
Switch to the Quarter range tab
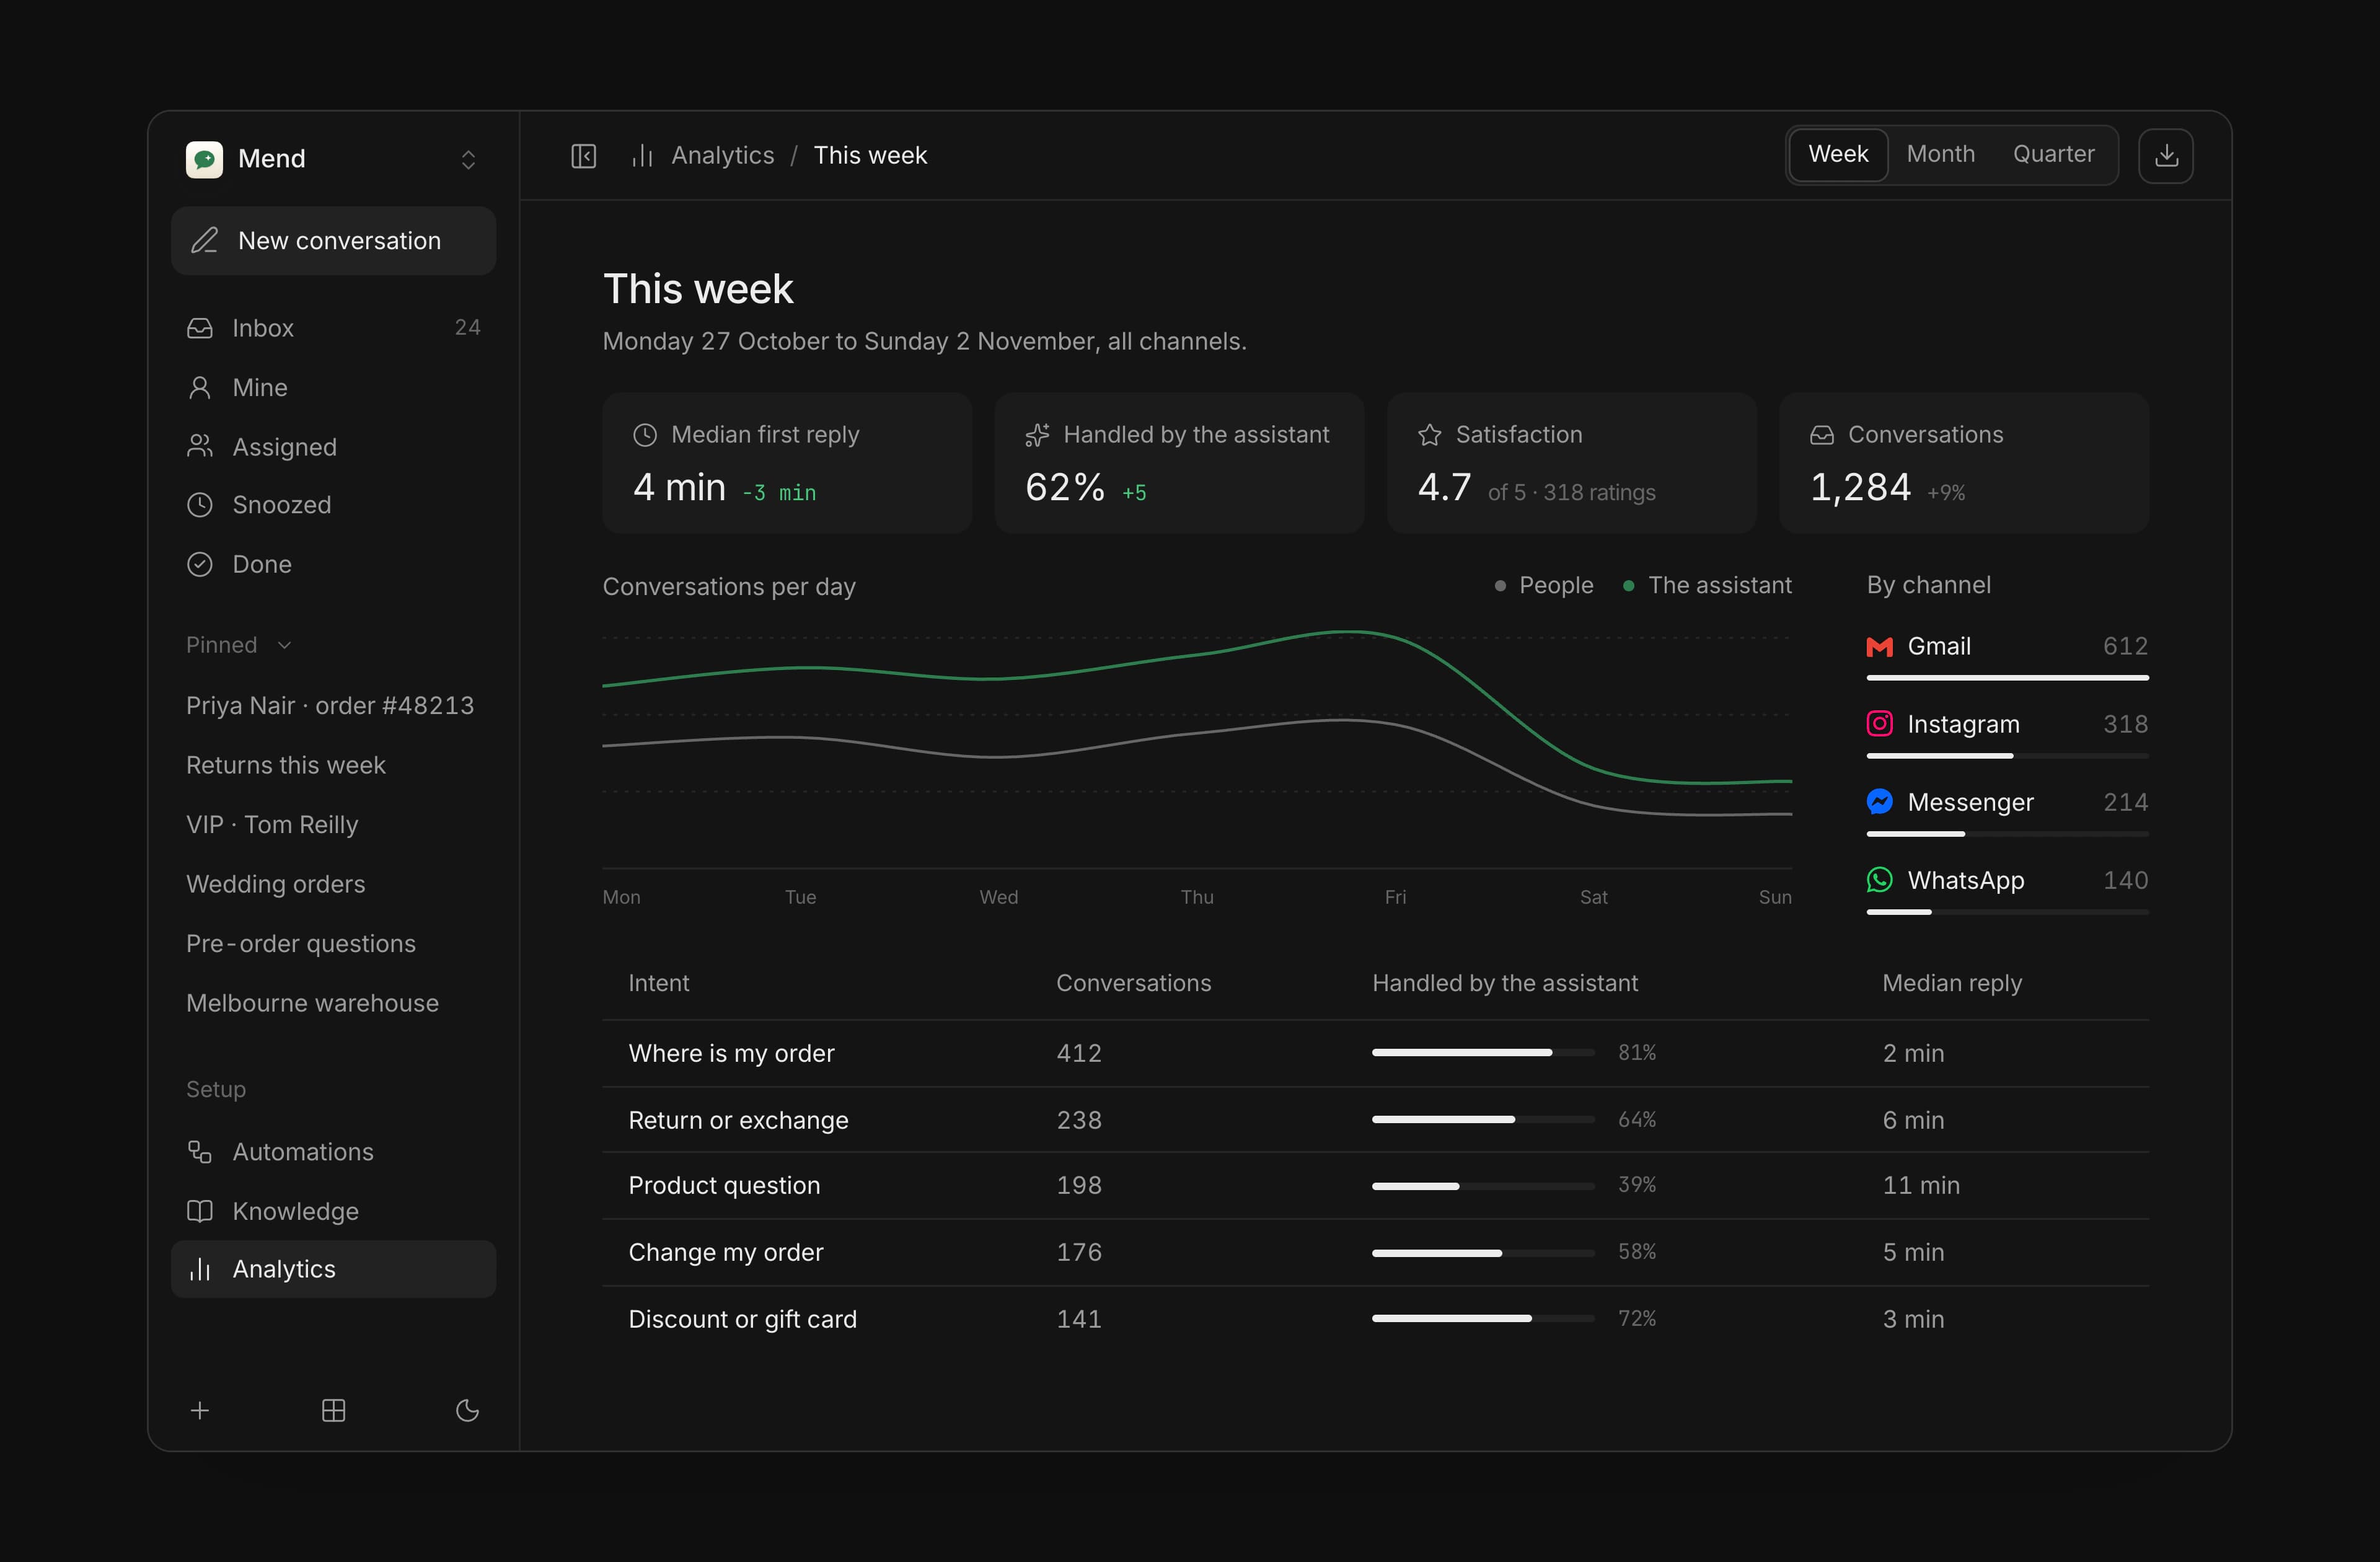[2053, 154]
